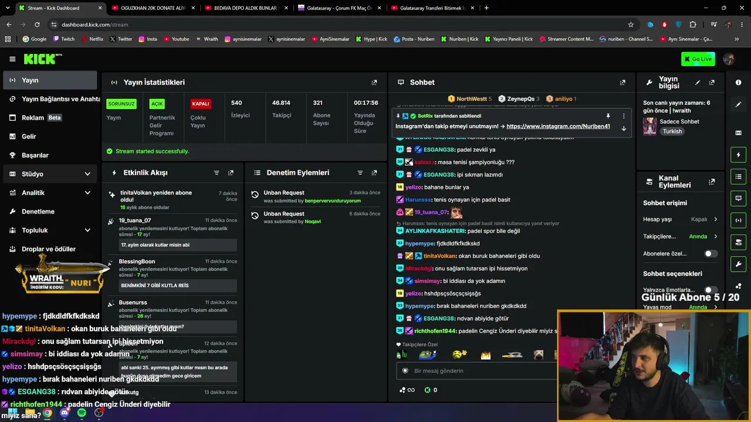Image resolution: width=751 pixels, height=422 pixels.
Task: Select the Sadece Sohbet category thumbnail
Action: pyautogui.click(x=649, y=126)
